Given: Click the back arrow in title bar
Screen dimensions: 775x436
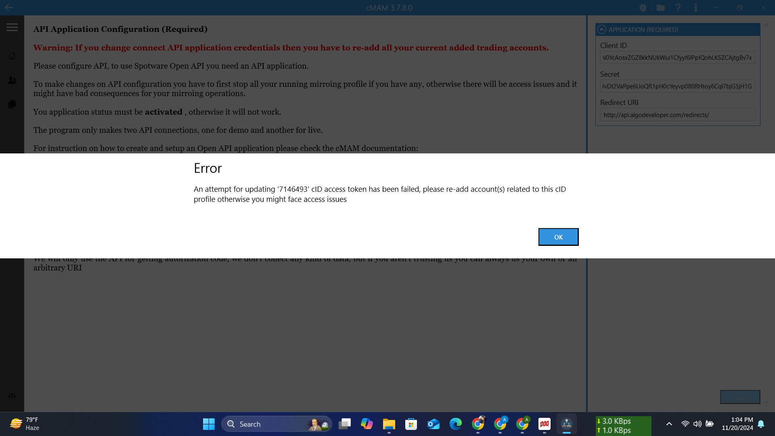Looking at the screenshot, I should [x=8, y=8].
